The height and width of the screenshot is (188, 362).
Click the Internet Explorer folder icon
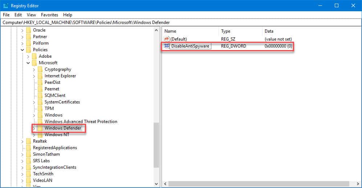click(40, 76)
